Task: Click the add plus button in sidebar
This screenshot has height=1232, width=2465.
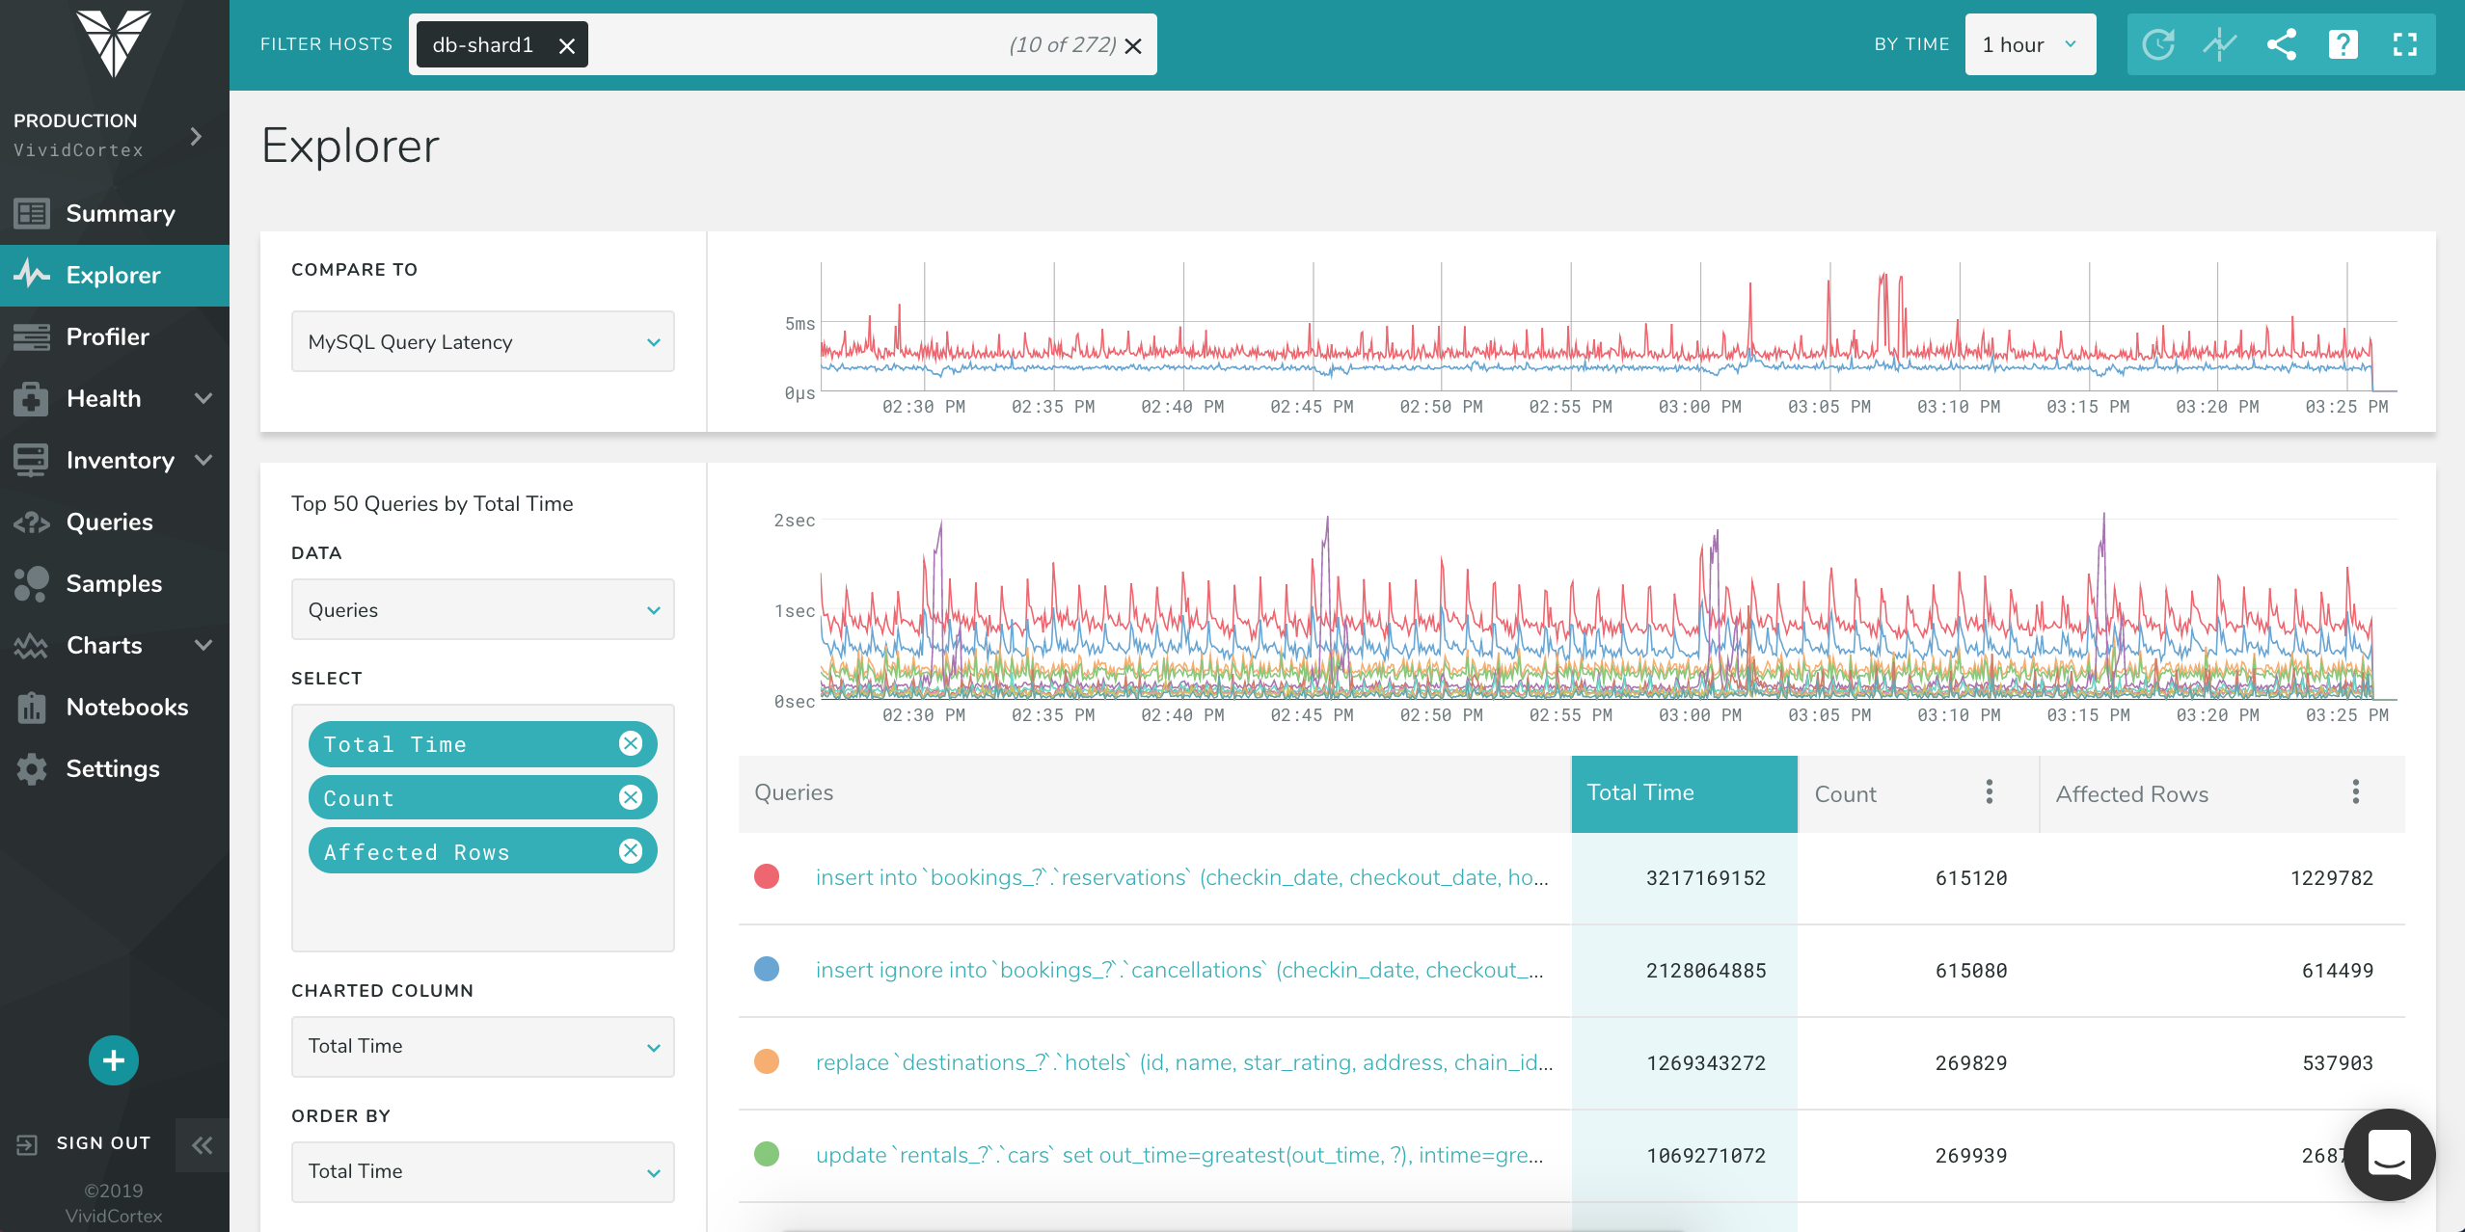Action: (114, 1060)
